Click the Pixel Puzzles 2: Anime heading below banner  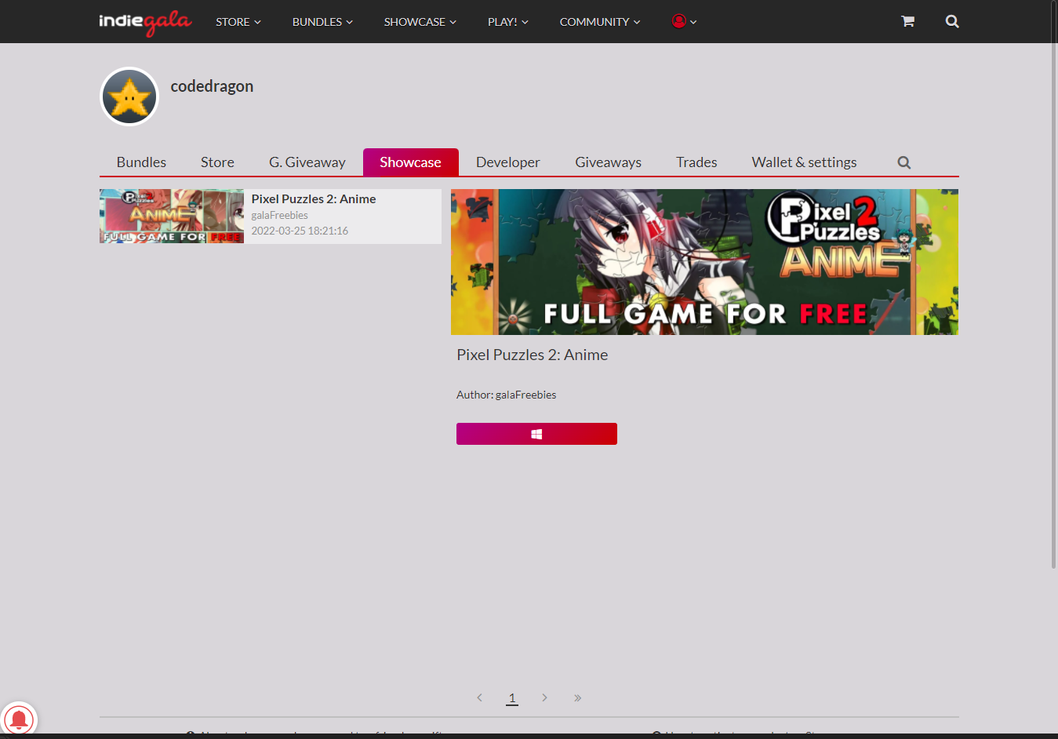tap(533, 355)
